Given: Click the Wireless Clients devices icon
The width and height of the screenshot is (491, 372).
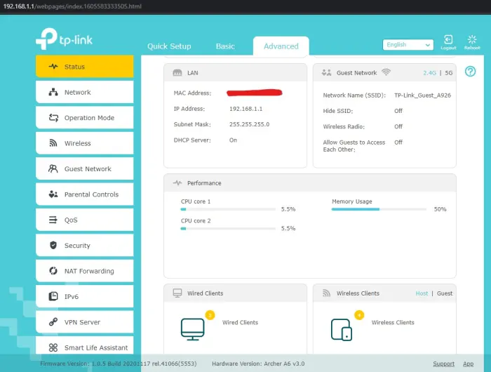Looking at the screenshot, I should tap(342, 328).
